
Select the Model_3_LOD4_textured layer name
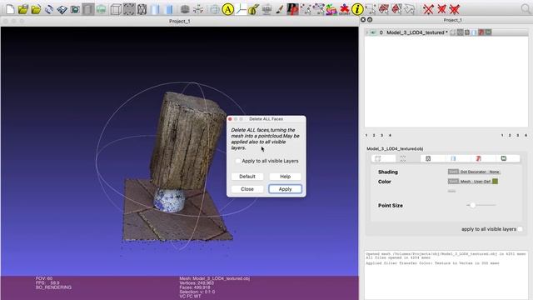(416, 32)
